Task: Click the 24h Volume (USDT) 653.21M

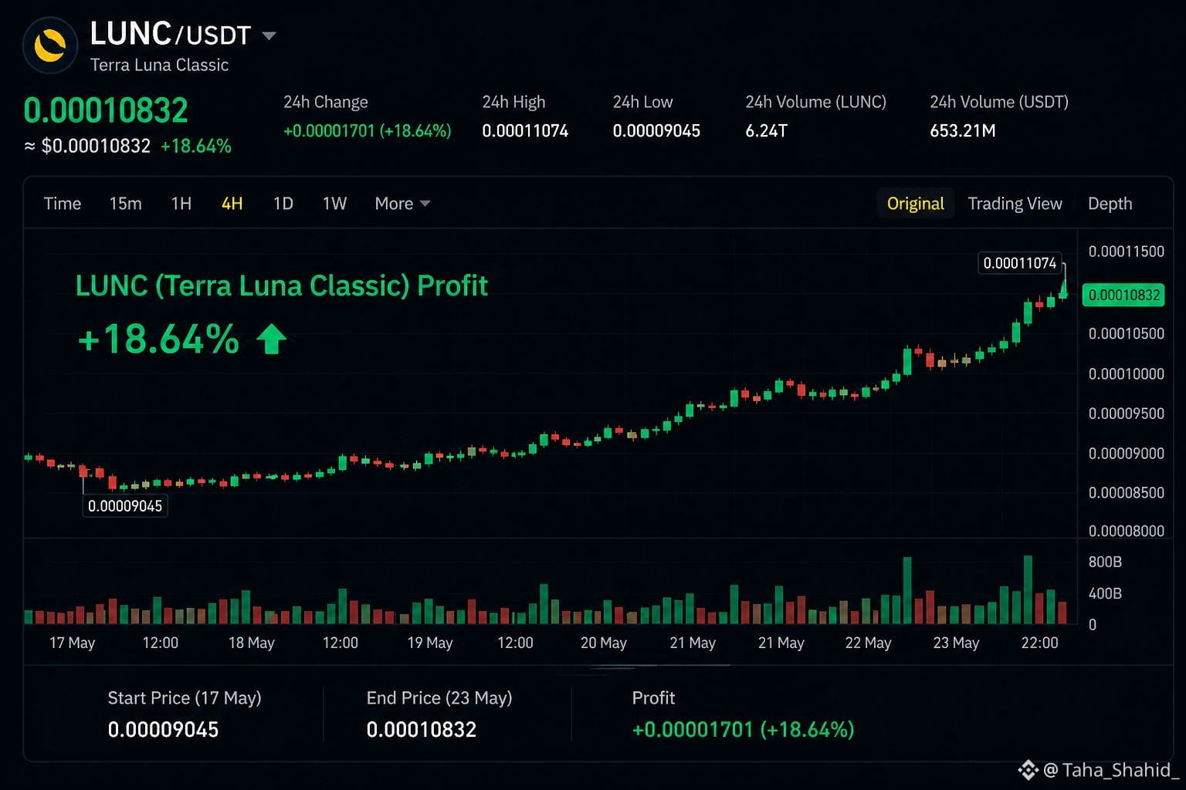Action: click(962, 131)
